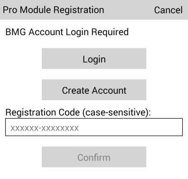Click the grayed-out Confirm button

[94, 157]
